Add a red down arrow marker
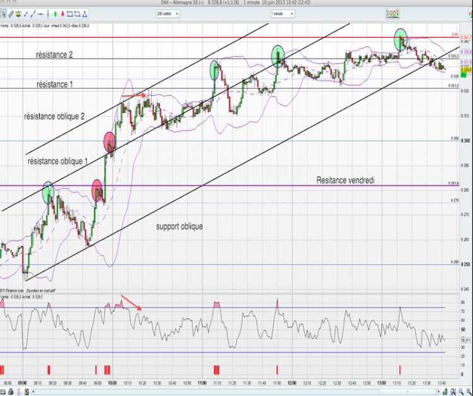473x396 pixels. click(x=62, y=14)
